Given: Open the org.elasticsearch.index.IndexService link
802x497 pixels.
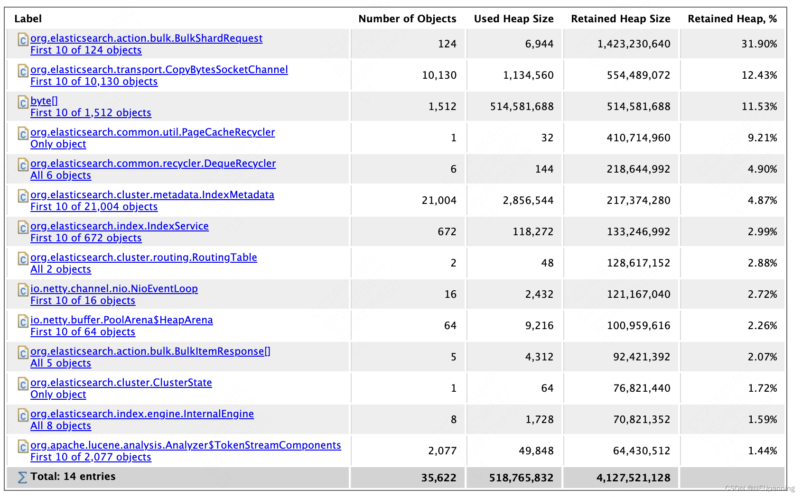Looking at the screenshot, I should pyautogui.click(x=120, y=226).
